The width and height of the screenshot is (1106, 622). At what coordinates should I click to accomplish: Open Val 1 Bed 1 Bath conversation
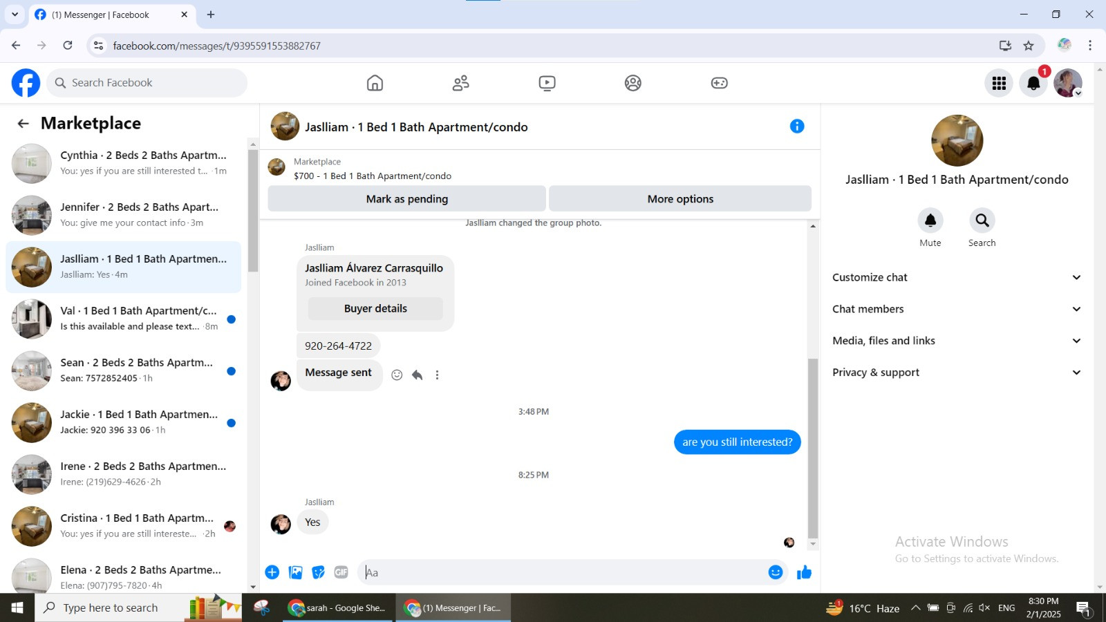[x=123, y=319]
